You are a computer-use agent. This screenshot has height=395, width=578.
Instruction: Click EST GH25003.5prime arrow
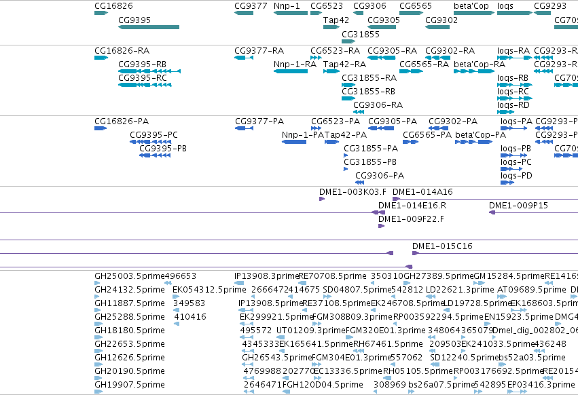point(97,283)
